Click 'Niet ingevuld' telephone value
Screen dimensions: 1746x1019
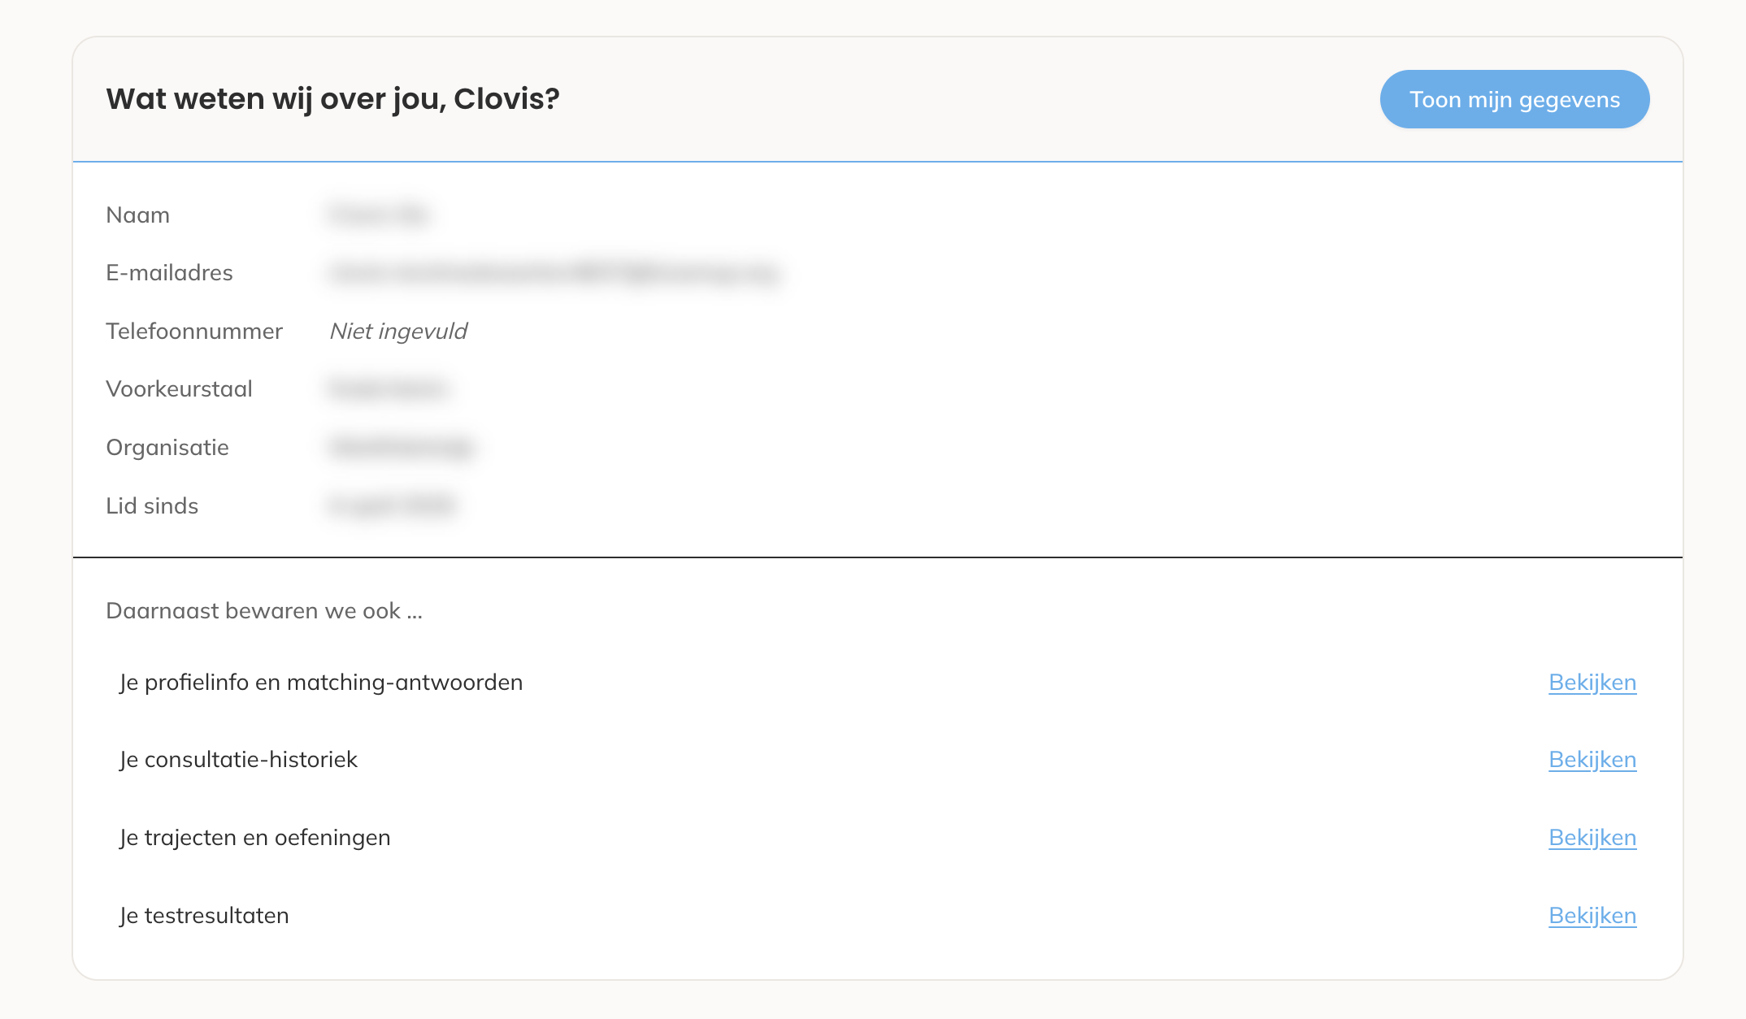[x=398, y=332]
